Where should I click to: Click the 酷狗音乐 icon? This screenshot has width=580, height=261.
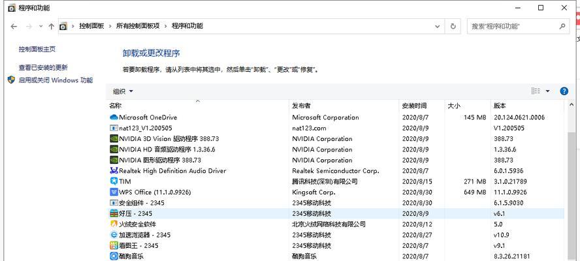[114, 256]
